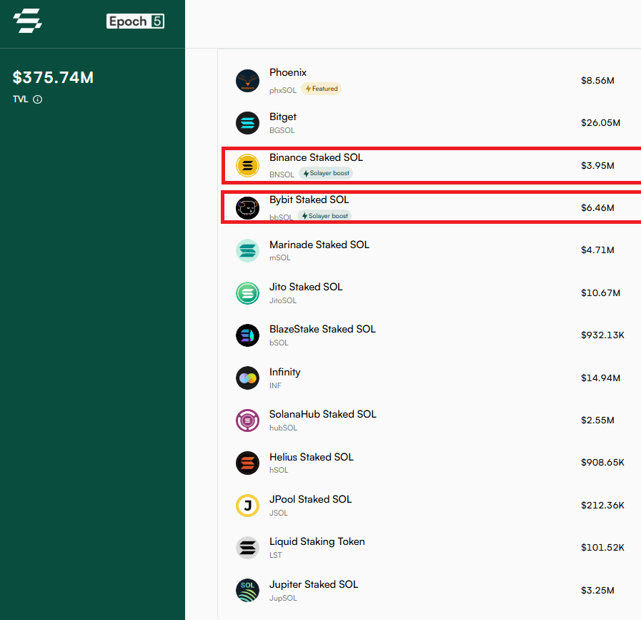This screenshot has width=641, height=620.
Task: Click the TVL info icon
Action: [x=38, y=99]
